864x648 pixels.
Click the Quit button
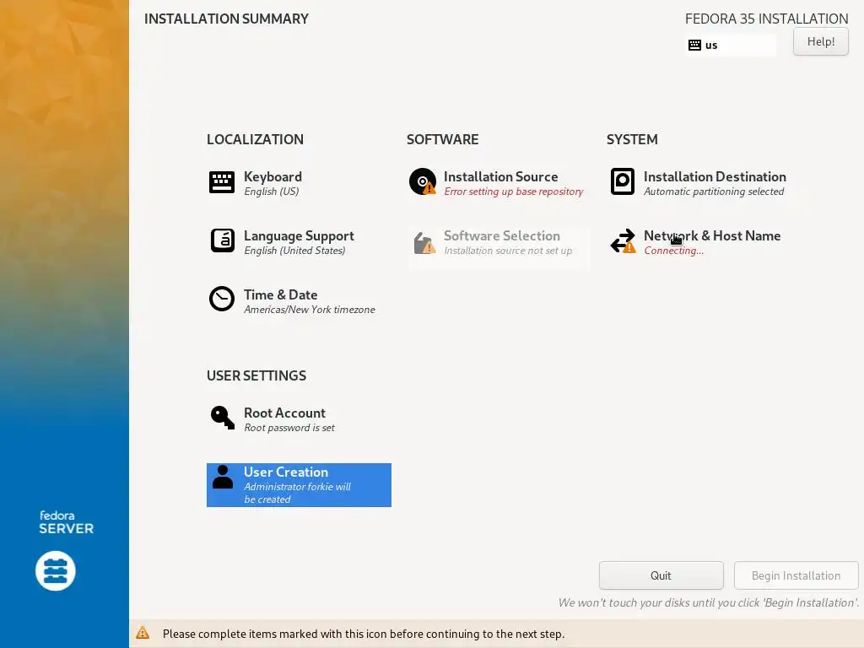pos(661,575)
